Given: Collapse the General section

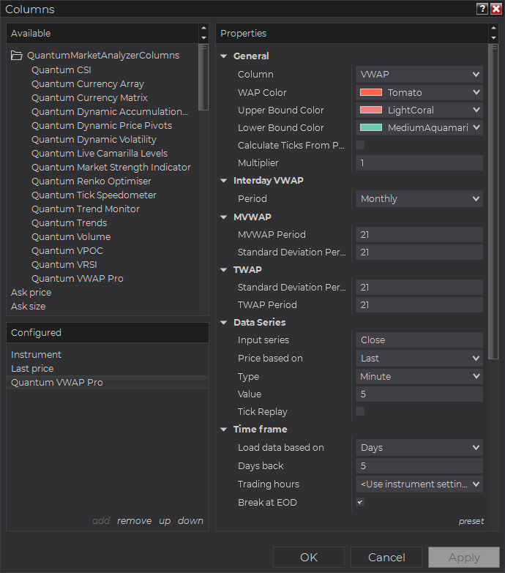Looking at the screenshot, I should click(224, 56).
